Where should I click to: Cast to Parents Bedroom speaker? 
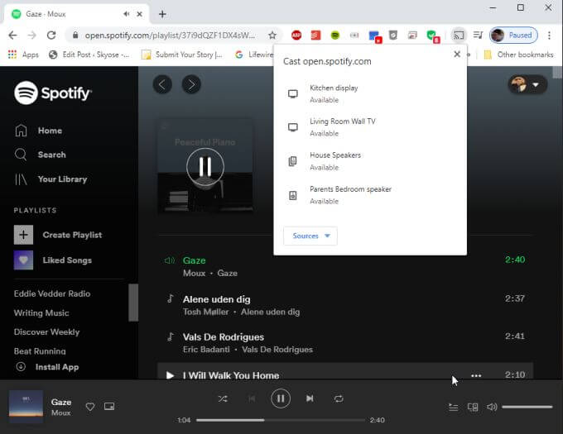370,195
